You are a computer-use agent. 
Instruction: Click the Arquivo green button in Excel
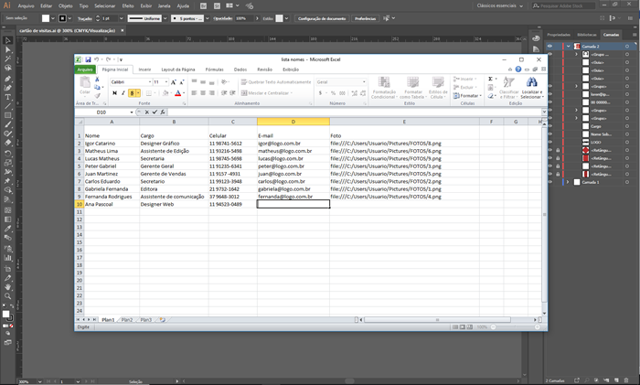(85, 70)
